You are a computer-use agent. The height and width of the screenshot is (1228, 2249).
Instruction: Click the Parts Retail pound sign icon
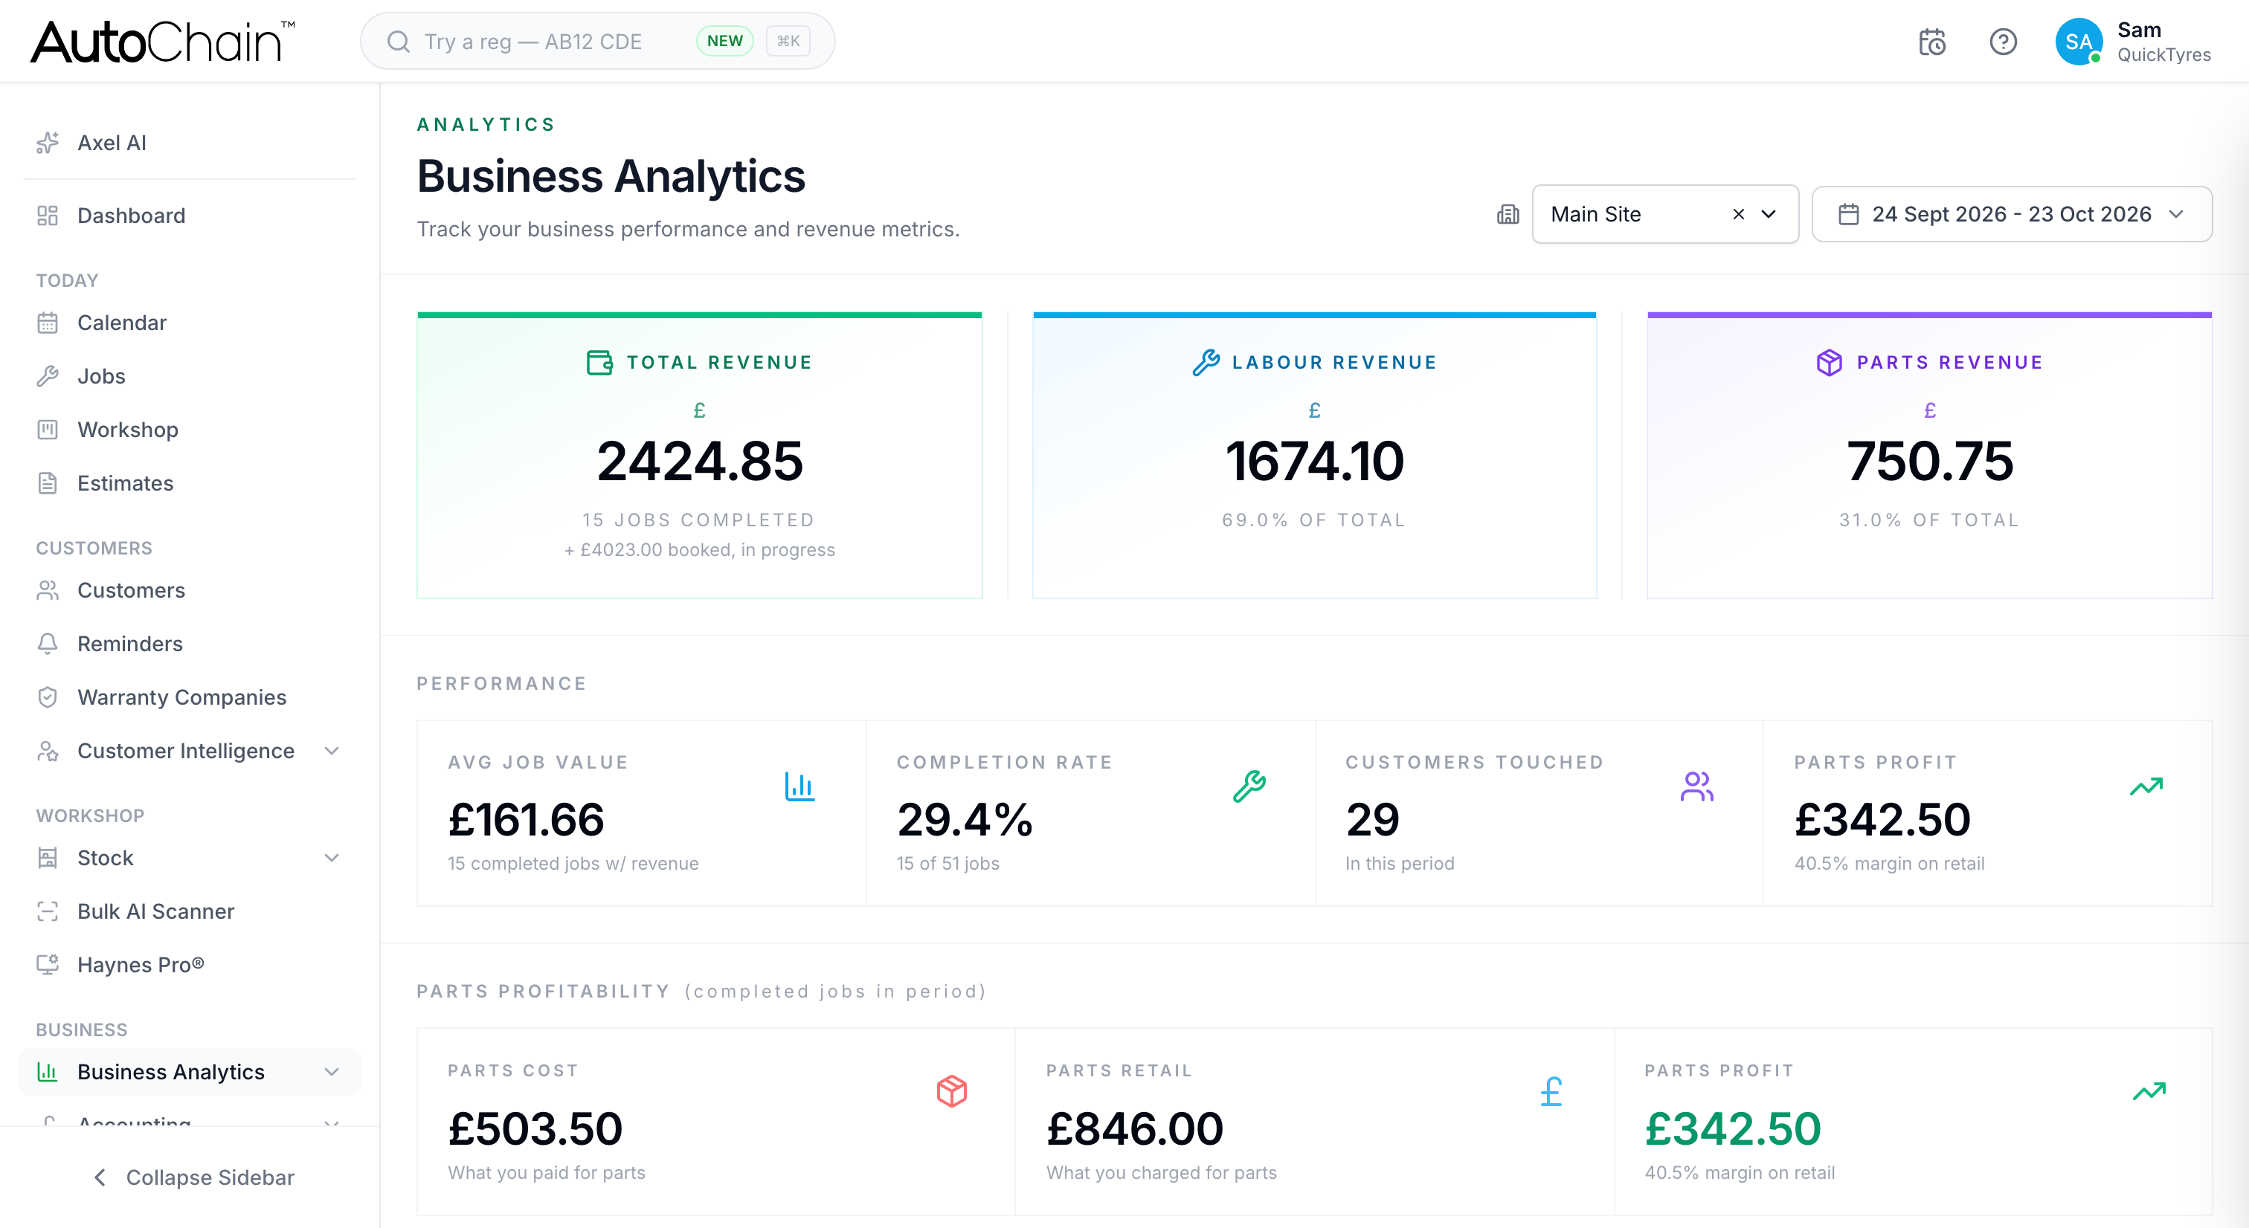(1551, 1091)
